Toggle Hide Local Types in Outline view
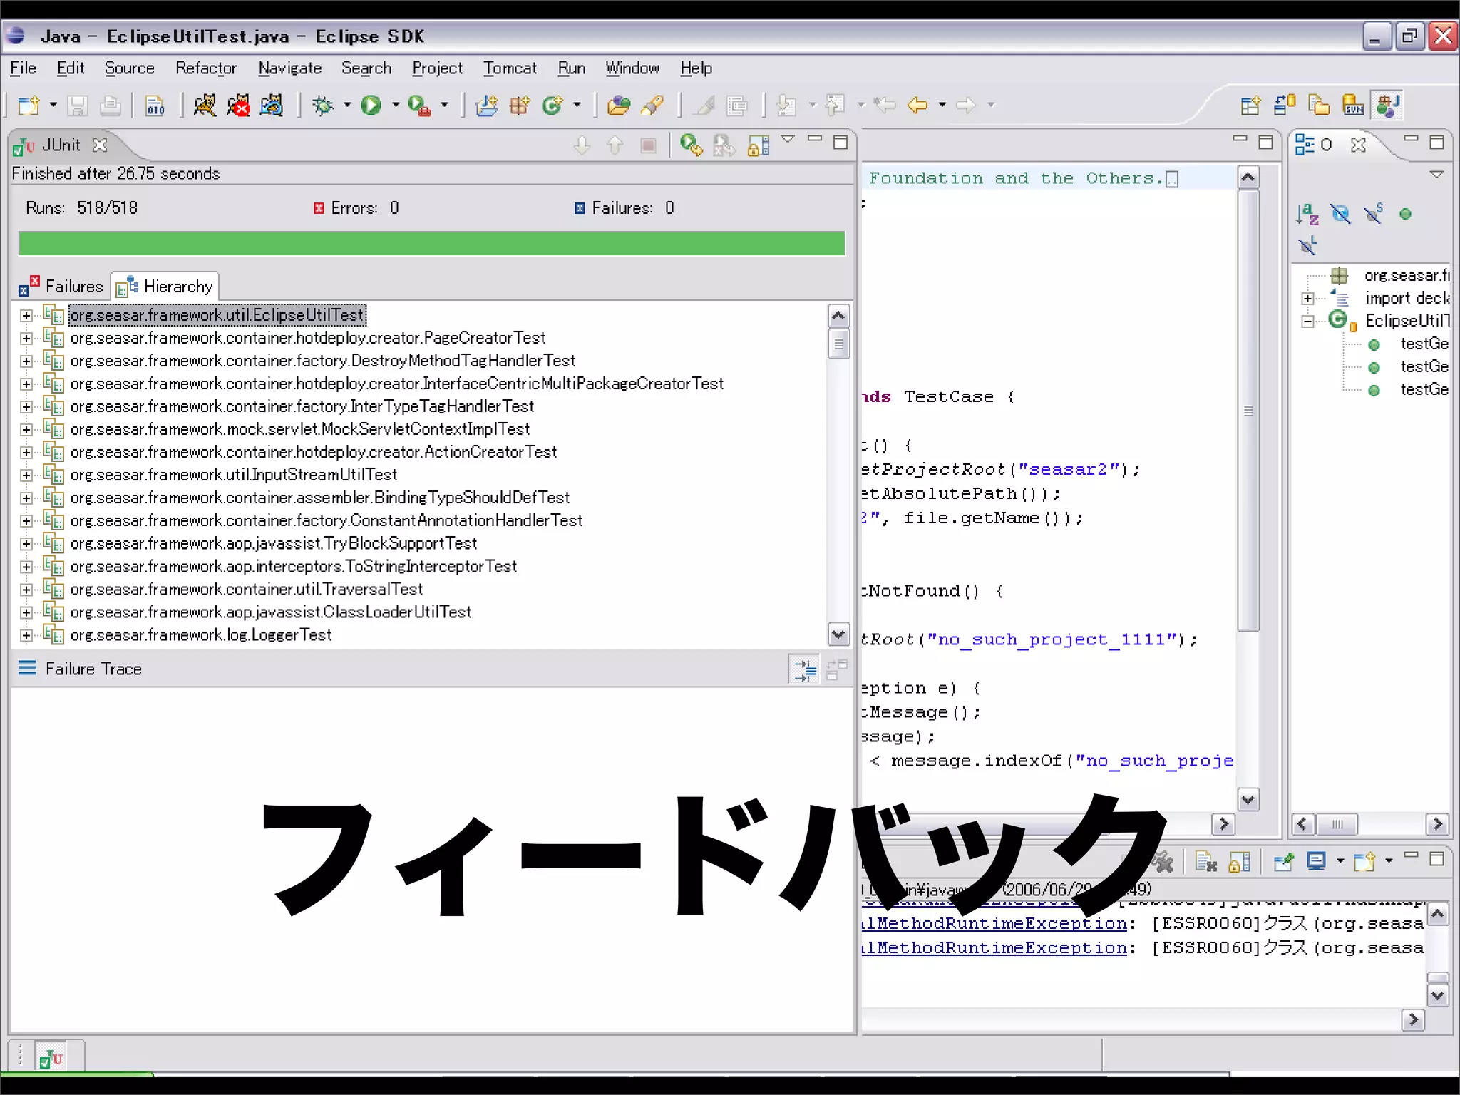This screenshot has width=1460, height=1095. click(x=1307, y=246)
